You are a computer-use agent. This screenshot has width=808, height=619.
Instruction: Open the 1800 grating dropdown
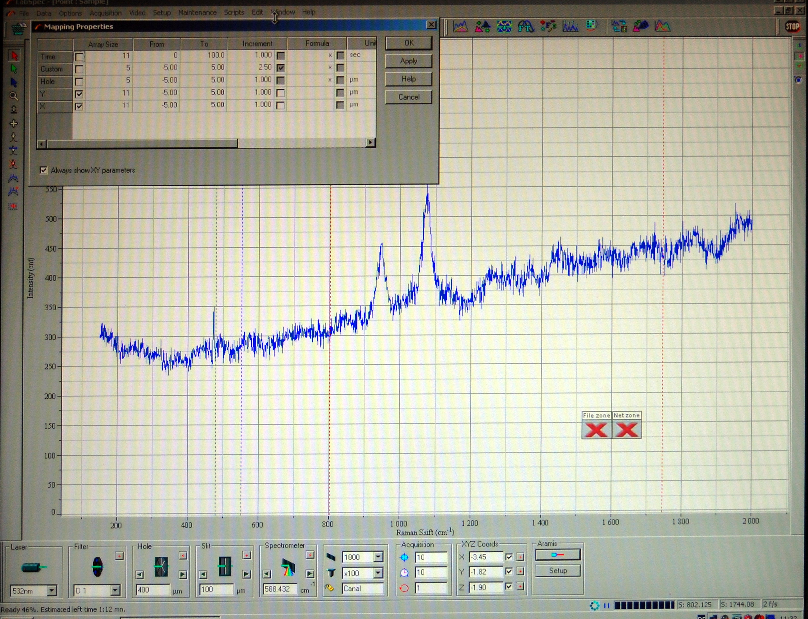378,557
